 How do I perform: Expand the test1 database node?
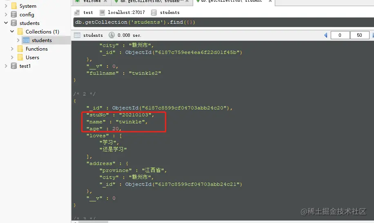click(x=6, y=66)
